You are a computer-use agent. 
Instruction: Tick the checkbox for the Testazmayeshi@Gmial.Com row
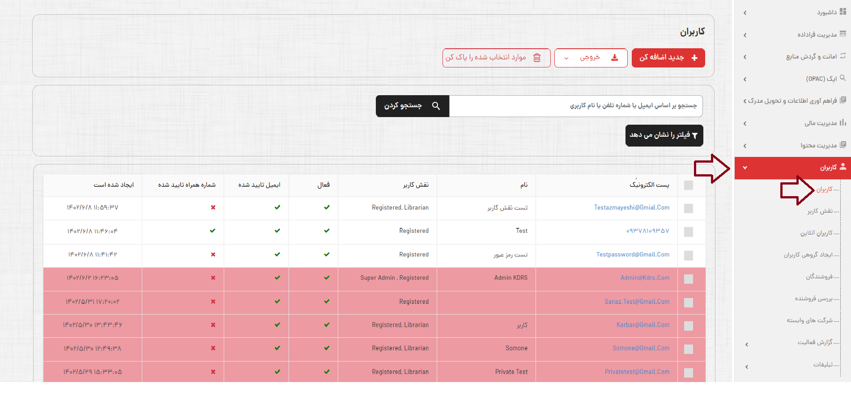689,208
